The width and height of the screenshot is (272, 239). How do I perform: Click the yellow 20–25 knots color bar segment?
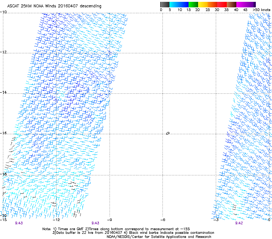pyautogui.click(x=203, y=4)
